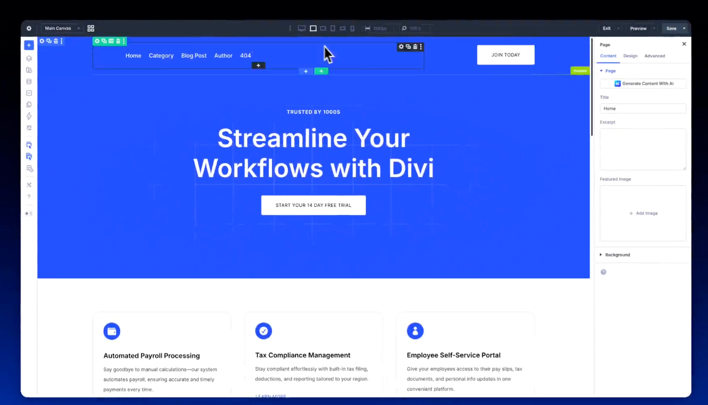
Task: Click the help icon below Background
Action: [x=603, y=272]
